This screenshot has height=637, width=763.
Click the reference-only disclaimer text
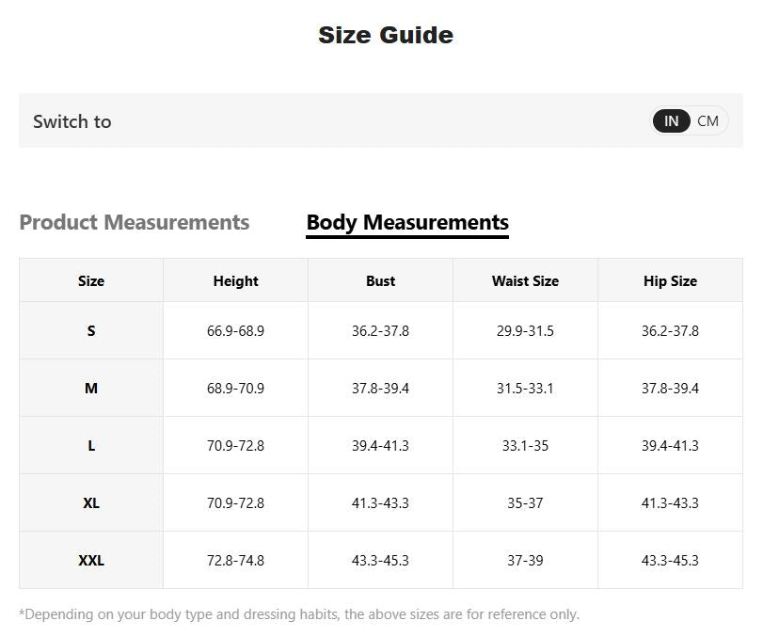click(x=299, y=614)
